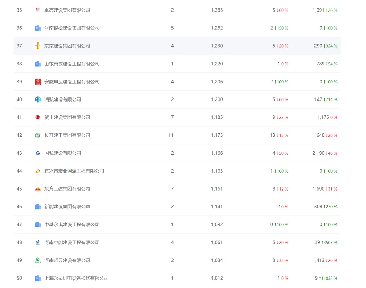This screenshot has width=366, height=288.
Task: Click the red-yellow logo of 东方工建集团有限公司
Action: pos(38,189)
